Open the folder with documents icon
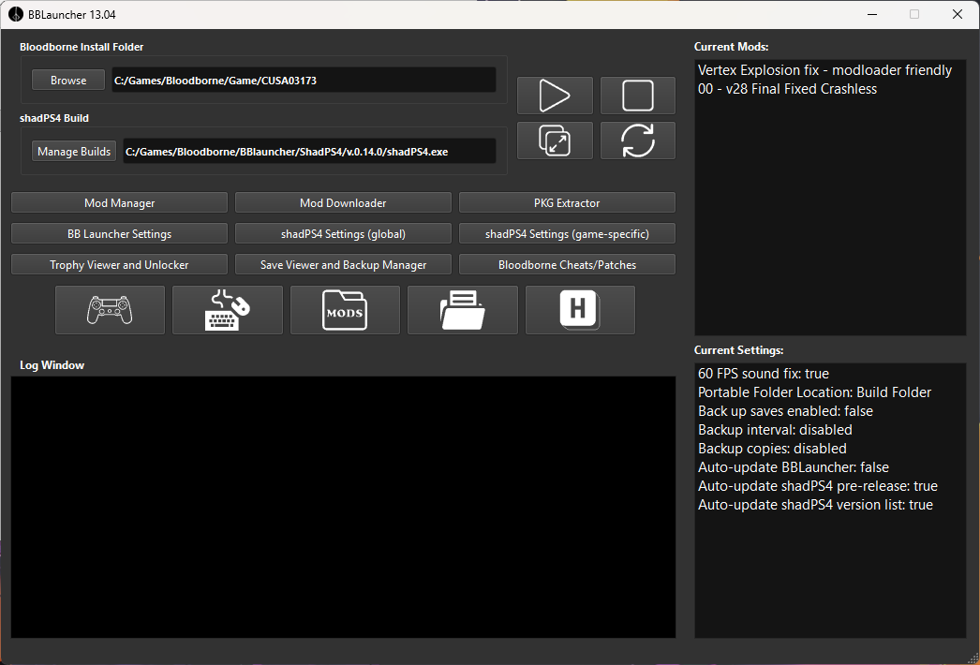980x665 pixels. coord(463,310)
